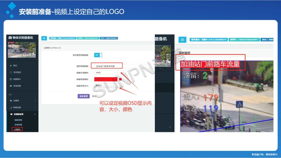The width and height of the screenshot is (281, 158).
Task: Click the video icon next to 查看录像
Action: click(11, 86)
